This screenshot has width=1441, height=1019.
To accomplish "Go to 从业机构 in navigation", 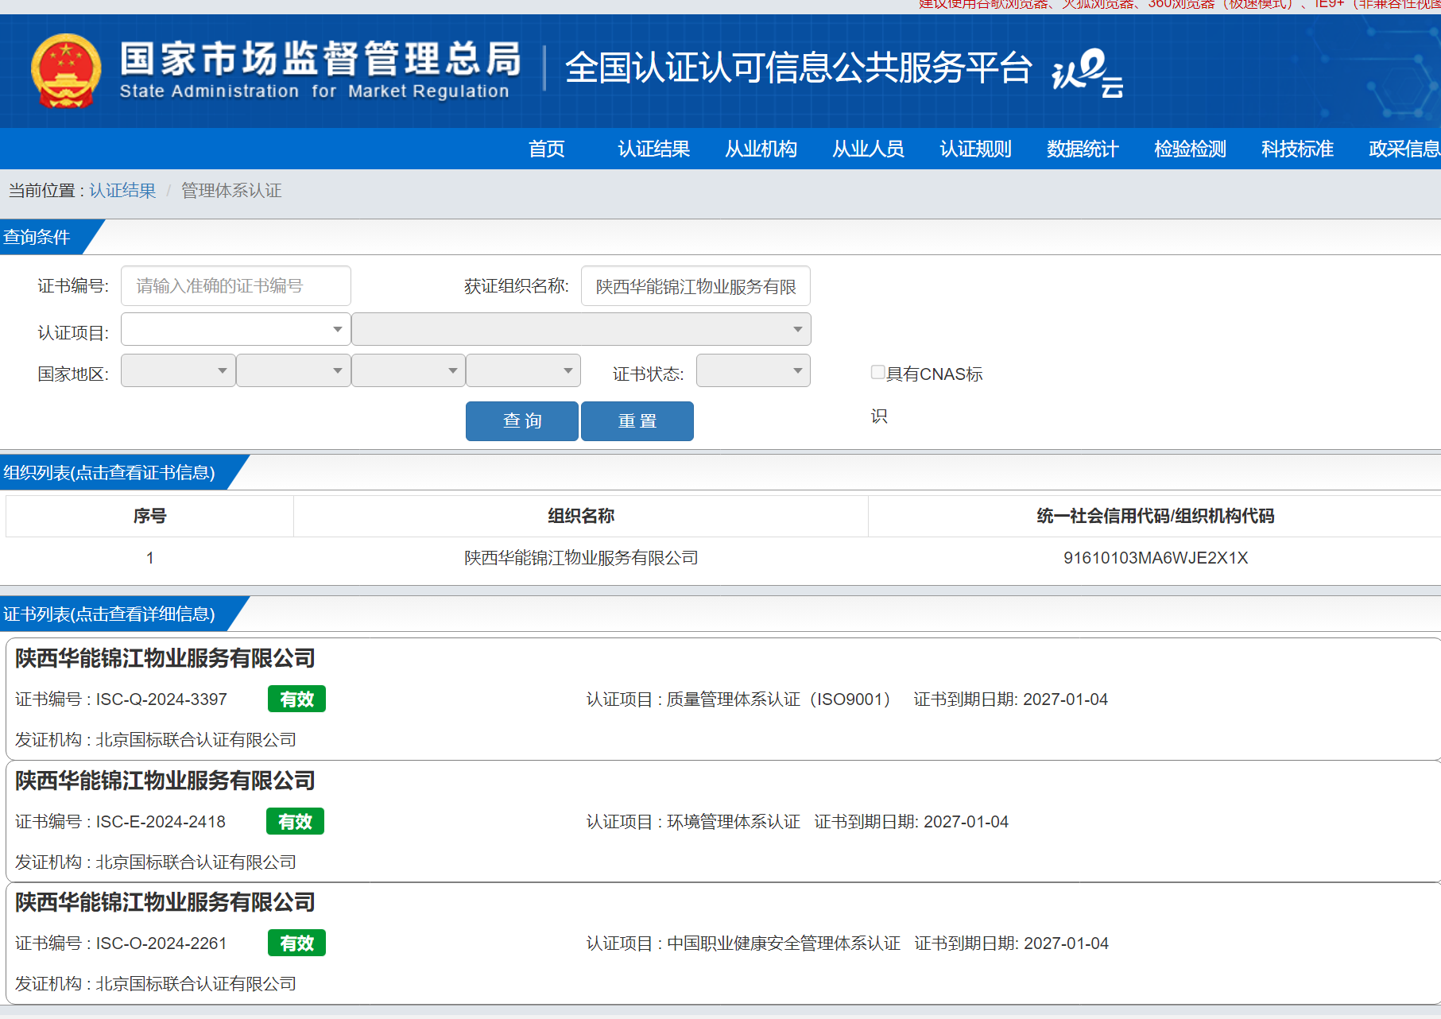I will click(761, 149).
